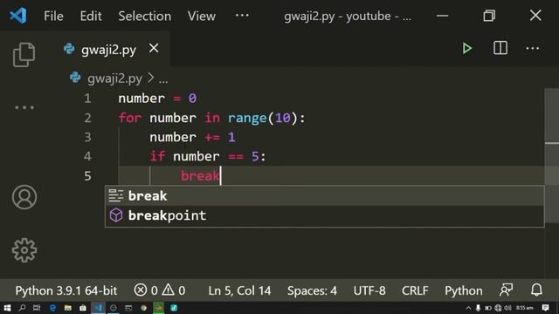
Task: Open the File menu
Action: tap(53, 16)
